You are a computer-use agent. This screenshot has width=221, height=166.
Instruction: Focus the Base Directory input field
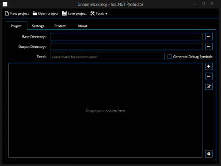click(x=126, y=37)
